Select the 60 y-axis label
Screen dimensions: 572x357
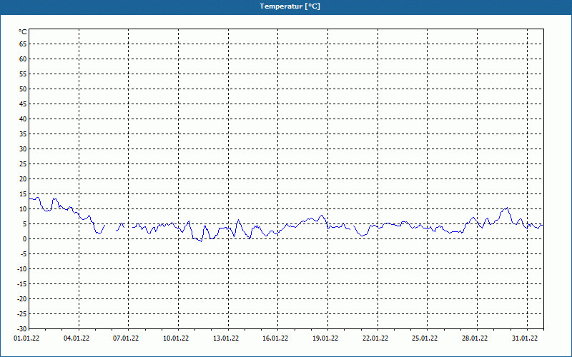[23, 59]
